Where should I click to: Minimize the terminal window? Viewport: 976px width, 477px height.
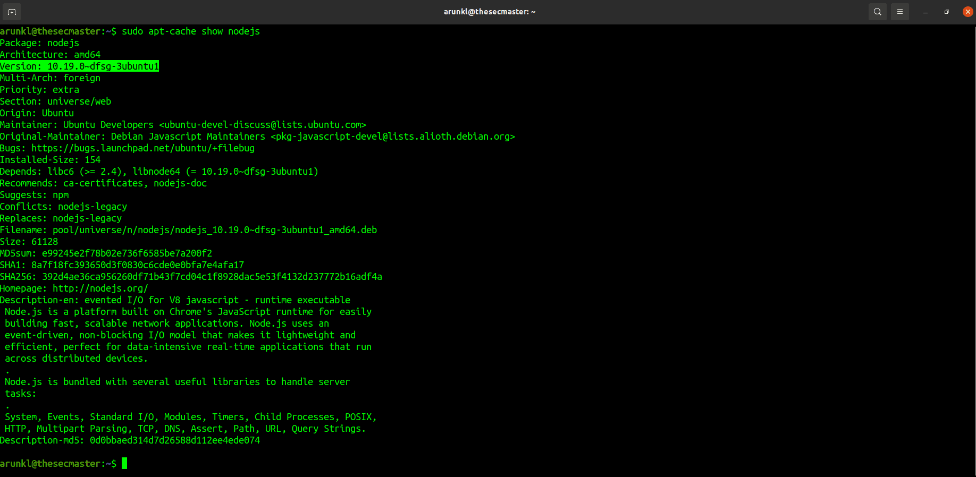pyautogui.click(x=925, y=12)
